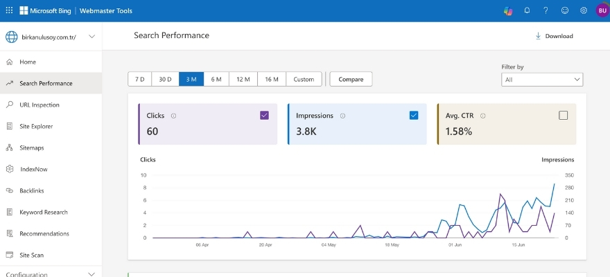Click the Impressions value 3.8K
610x277 pixels.
[x=306, y=132]
